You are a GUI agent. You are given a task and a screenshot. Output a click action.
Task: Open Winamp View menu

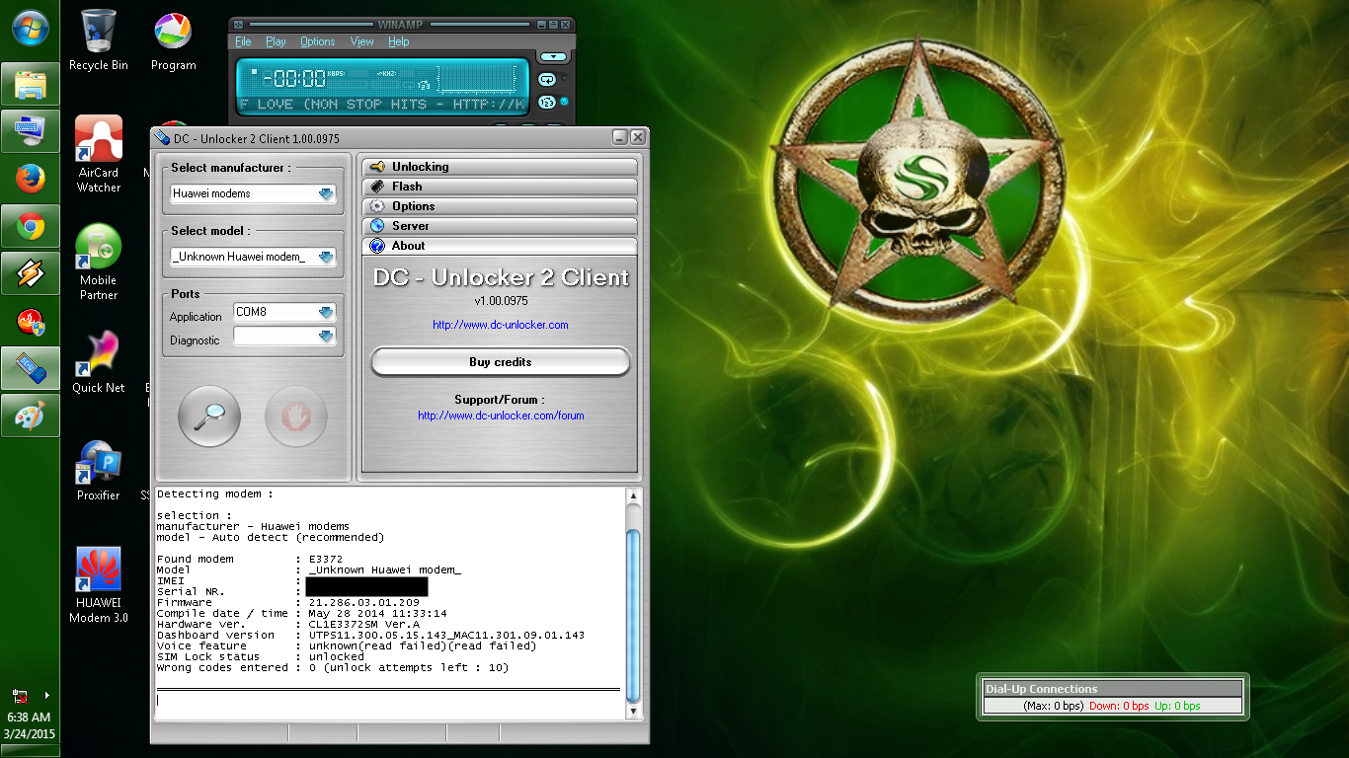pyautogui.click(x=362, y=41)
